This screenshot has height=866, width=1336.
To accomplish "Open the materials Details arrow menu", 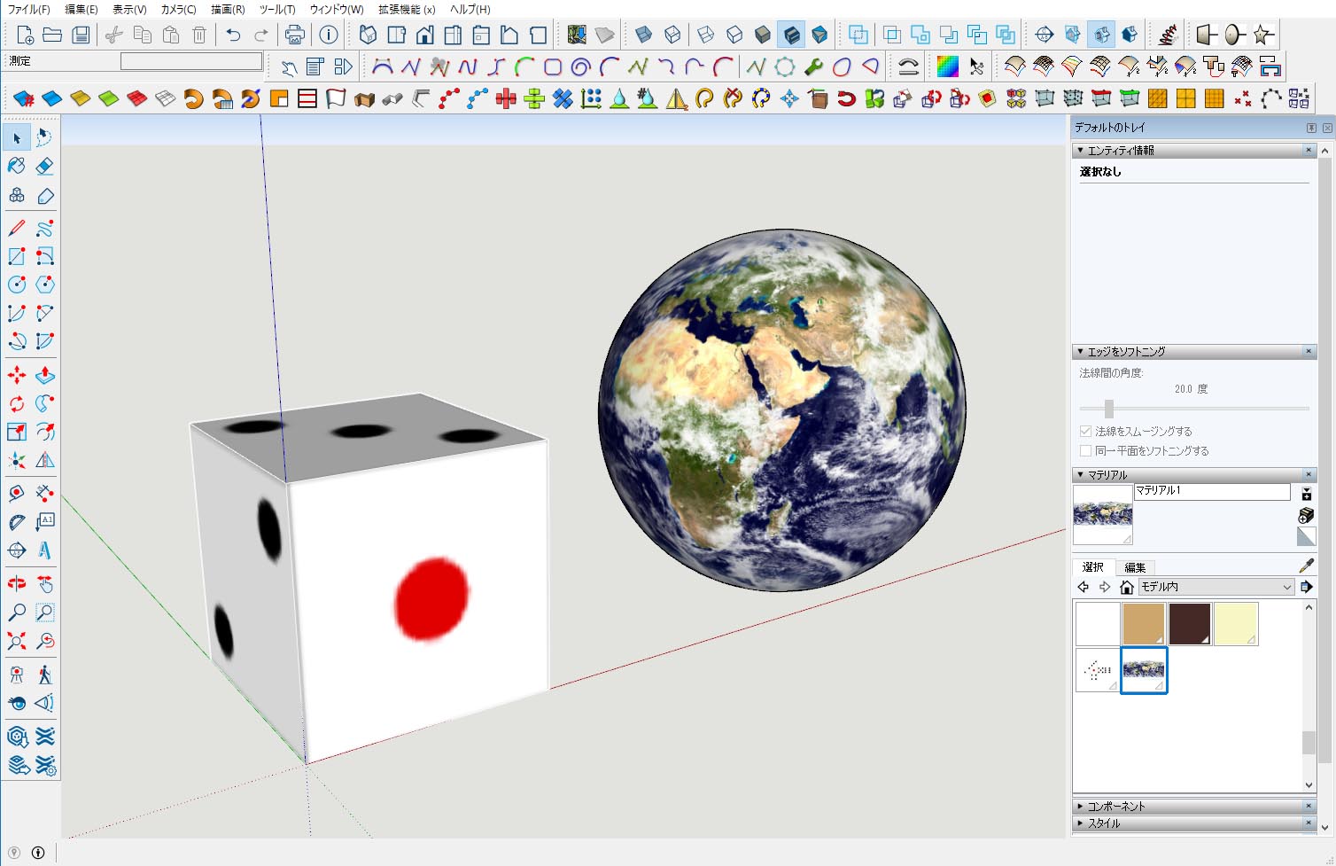I will click(x=1306, y=587).
